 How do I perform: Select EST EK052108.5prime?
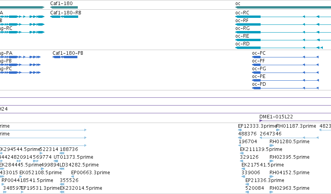40,173
